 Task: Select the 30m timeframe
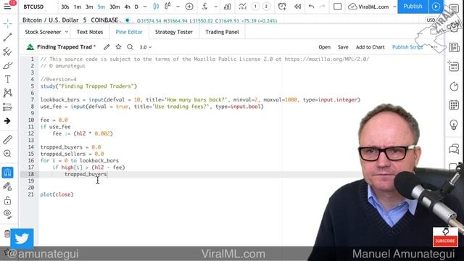click(x=115, y=7)
